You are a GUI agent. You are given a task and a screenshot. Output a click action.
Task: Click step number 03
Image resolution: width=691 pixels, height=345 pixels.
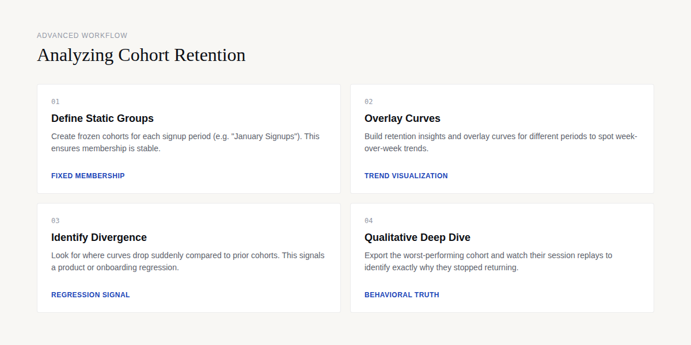55,221
